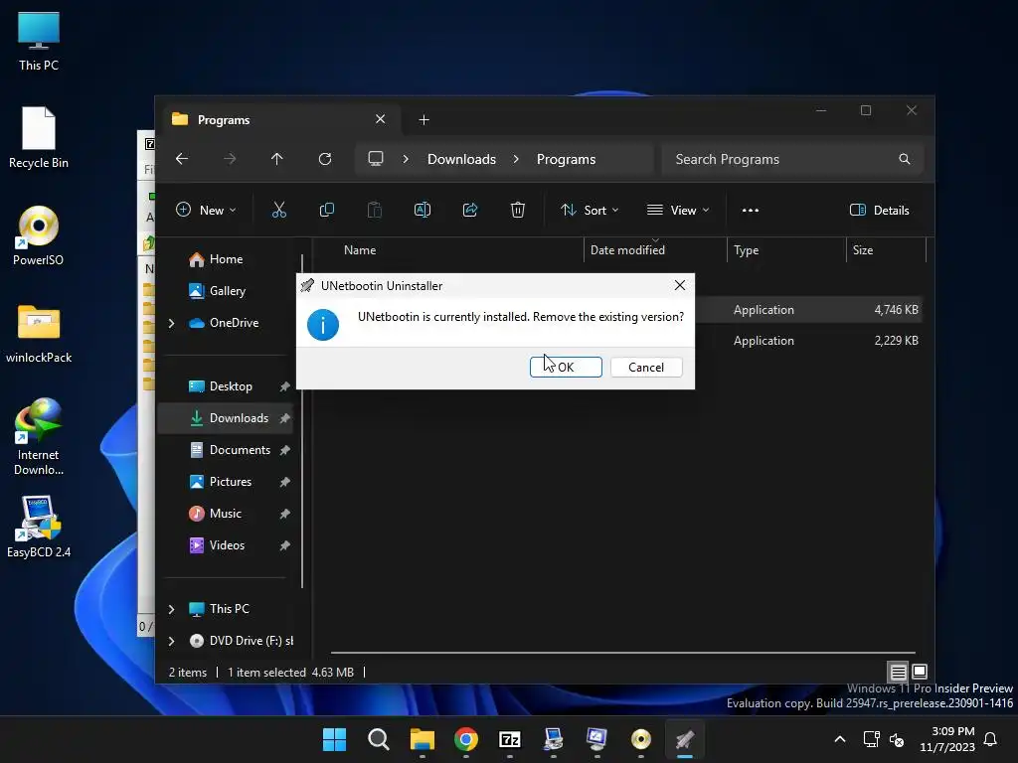This screenshot has height=763, width=1018.
Task: Open Music in quick access
Action: (x=225, y=514)
